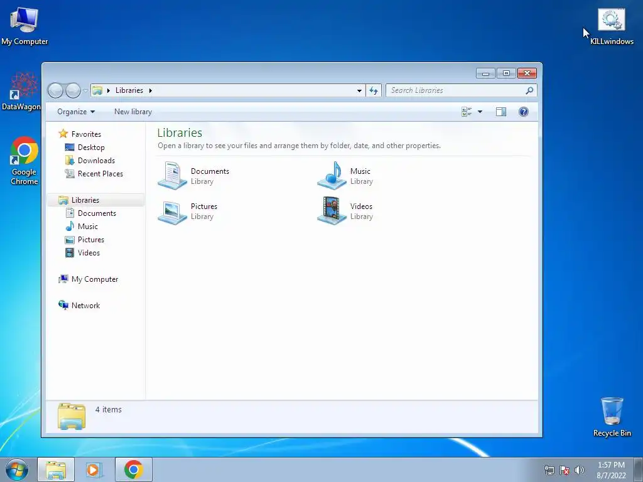Refresh the Libraries view
Screen dimensions: 643x482
374,90
